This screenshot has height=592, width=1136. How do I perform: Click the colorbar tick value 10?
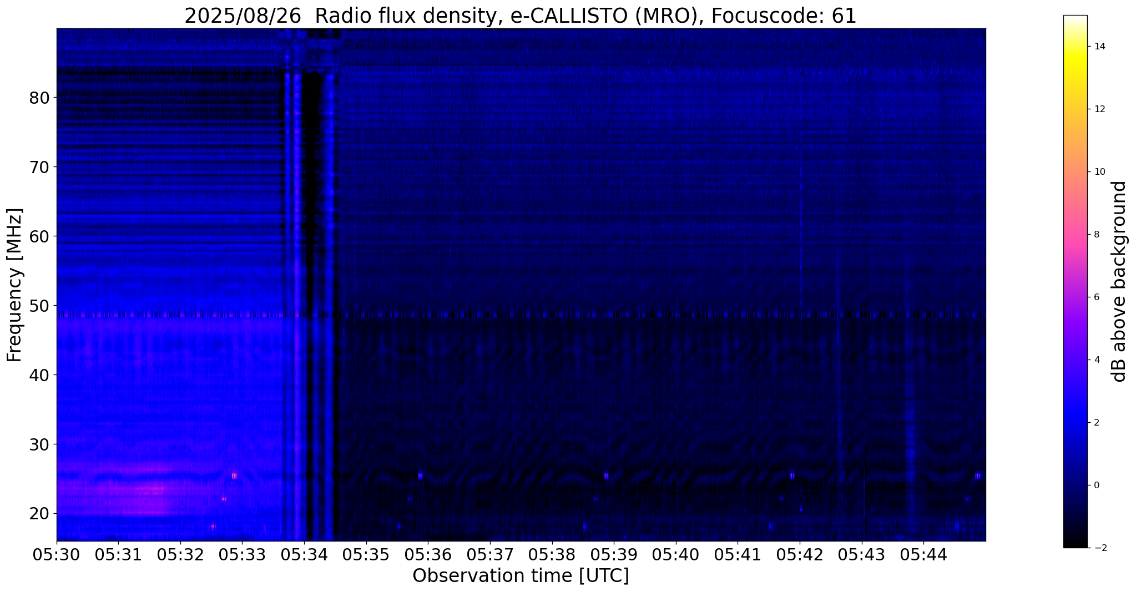1099,172
